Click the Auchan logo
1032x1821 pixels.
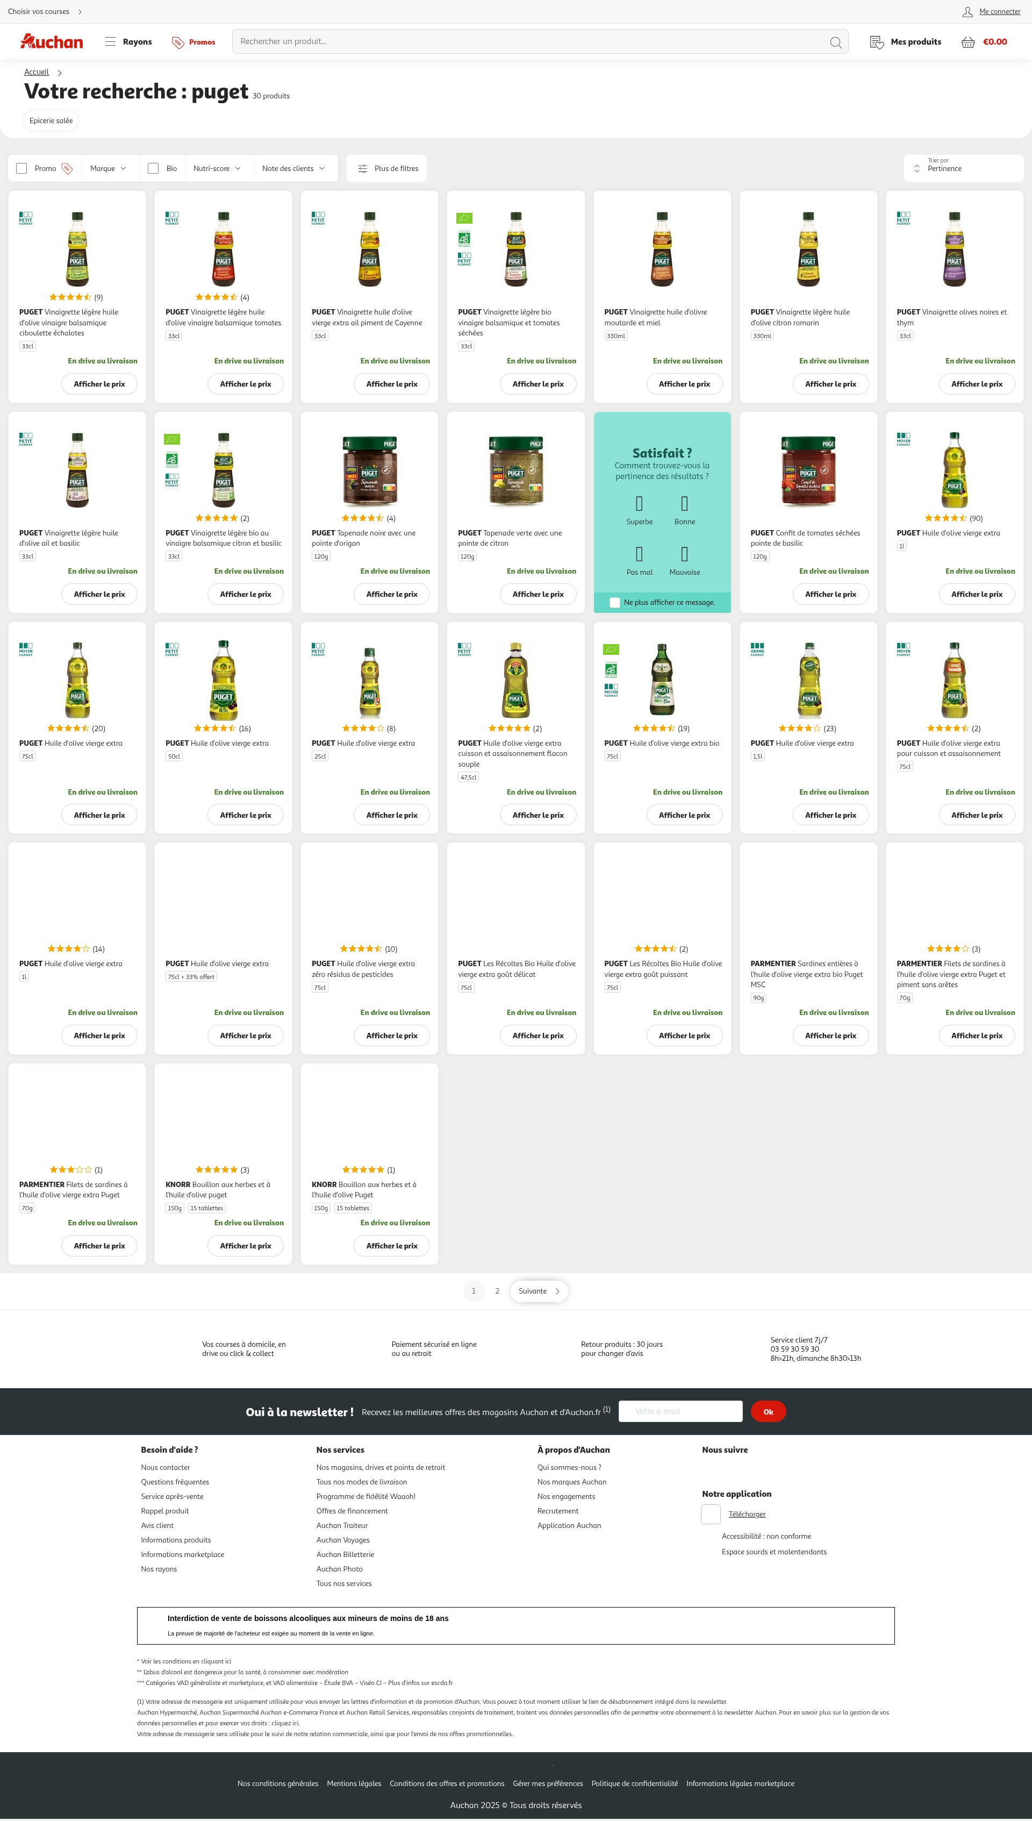click(x=51, y=42)
